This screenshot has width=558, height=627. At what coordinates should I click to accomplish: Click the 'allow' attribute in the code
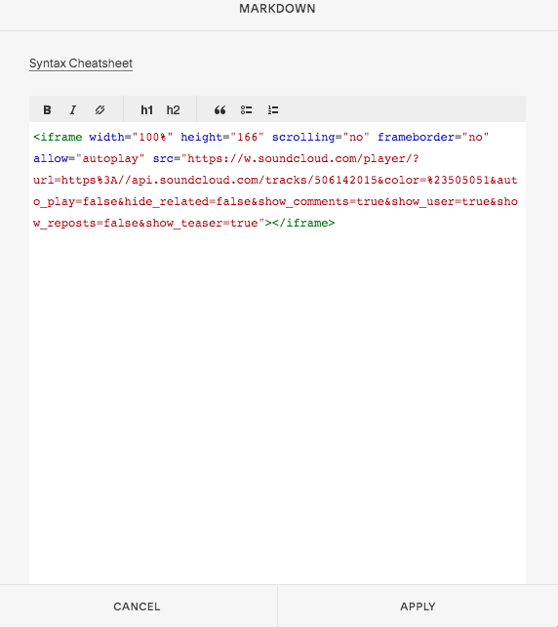pos(51,159)
